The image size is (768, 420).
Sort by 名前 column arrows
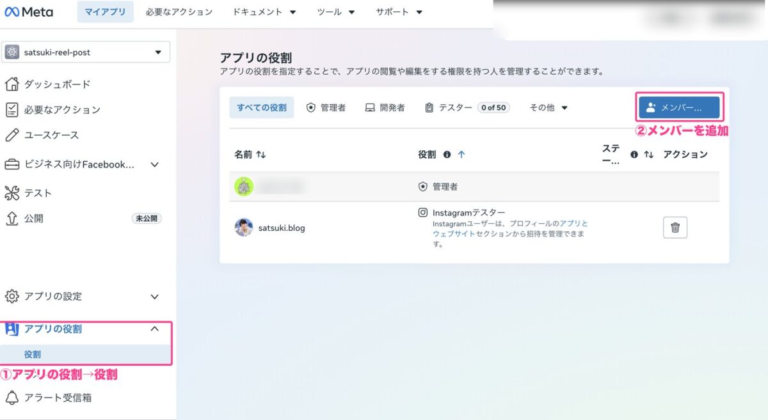(260, 155)
